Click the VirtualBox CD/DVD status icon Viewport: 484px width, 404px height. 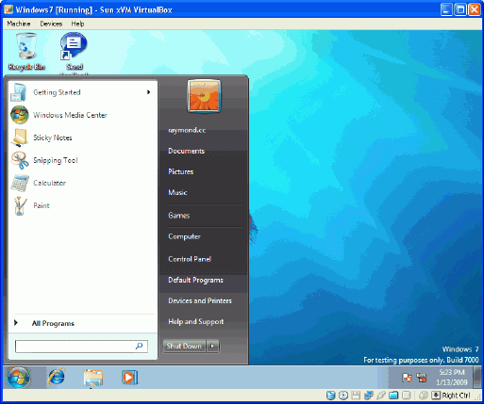coord(343,396)
